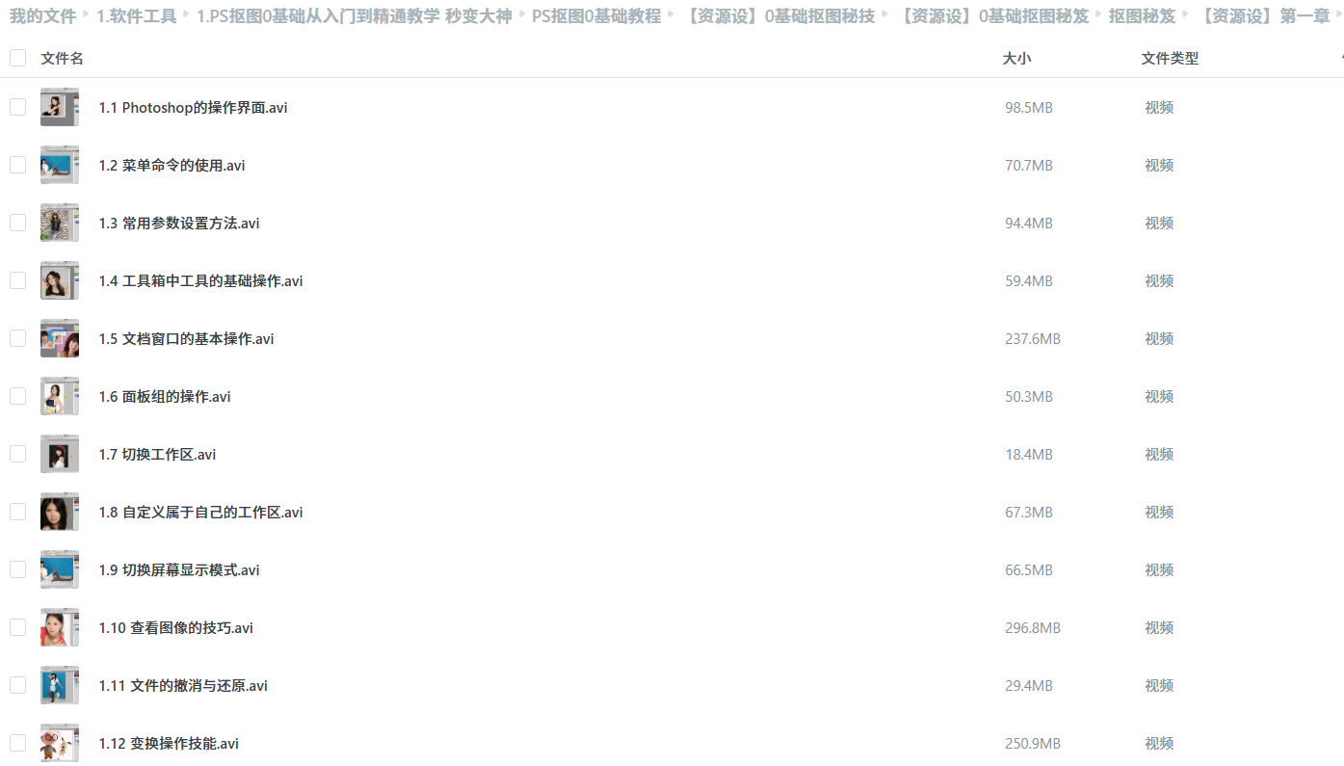Navigate to 1.软件工具 breadcrumb folder
1344x766 pixels.
point(136,15)
